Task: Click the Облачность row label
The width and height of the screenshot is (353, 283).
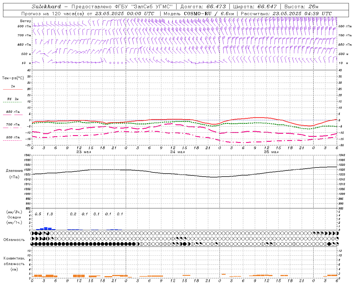Action: click(x=14, y=240)
